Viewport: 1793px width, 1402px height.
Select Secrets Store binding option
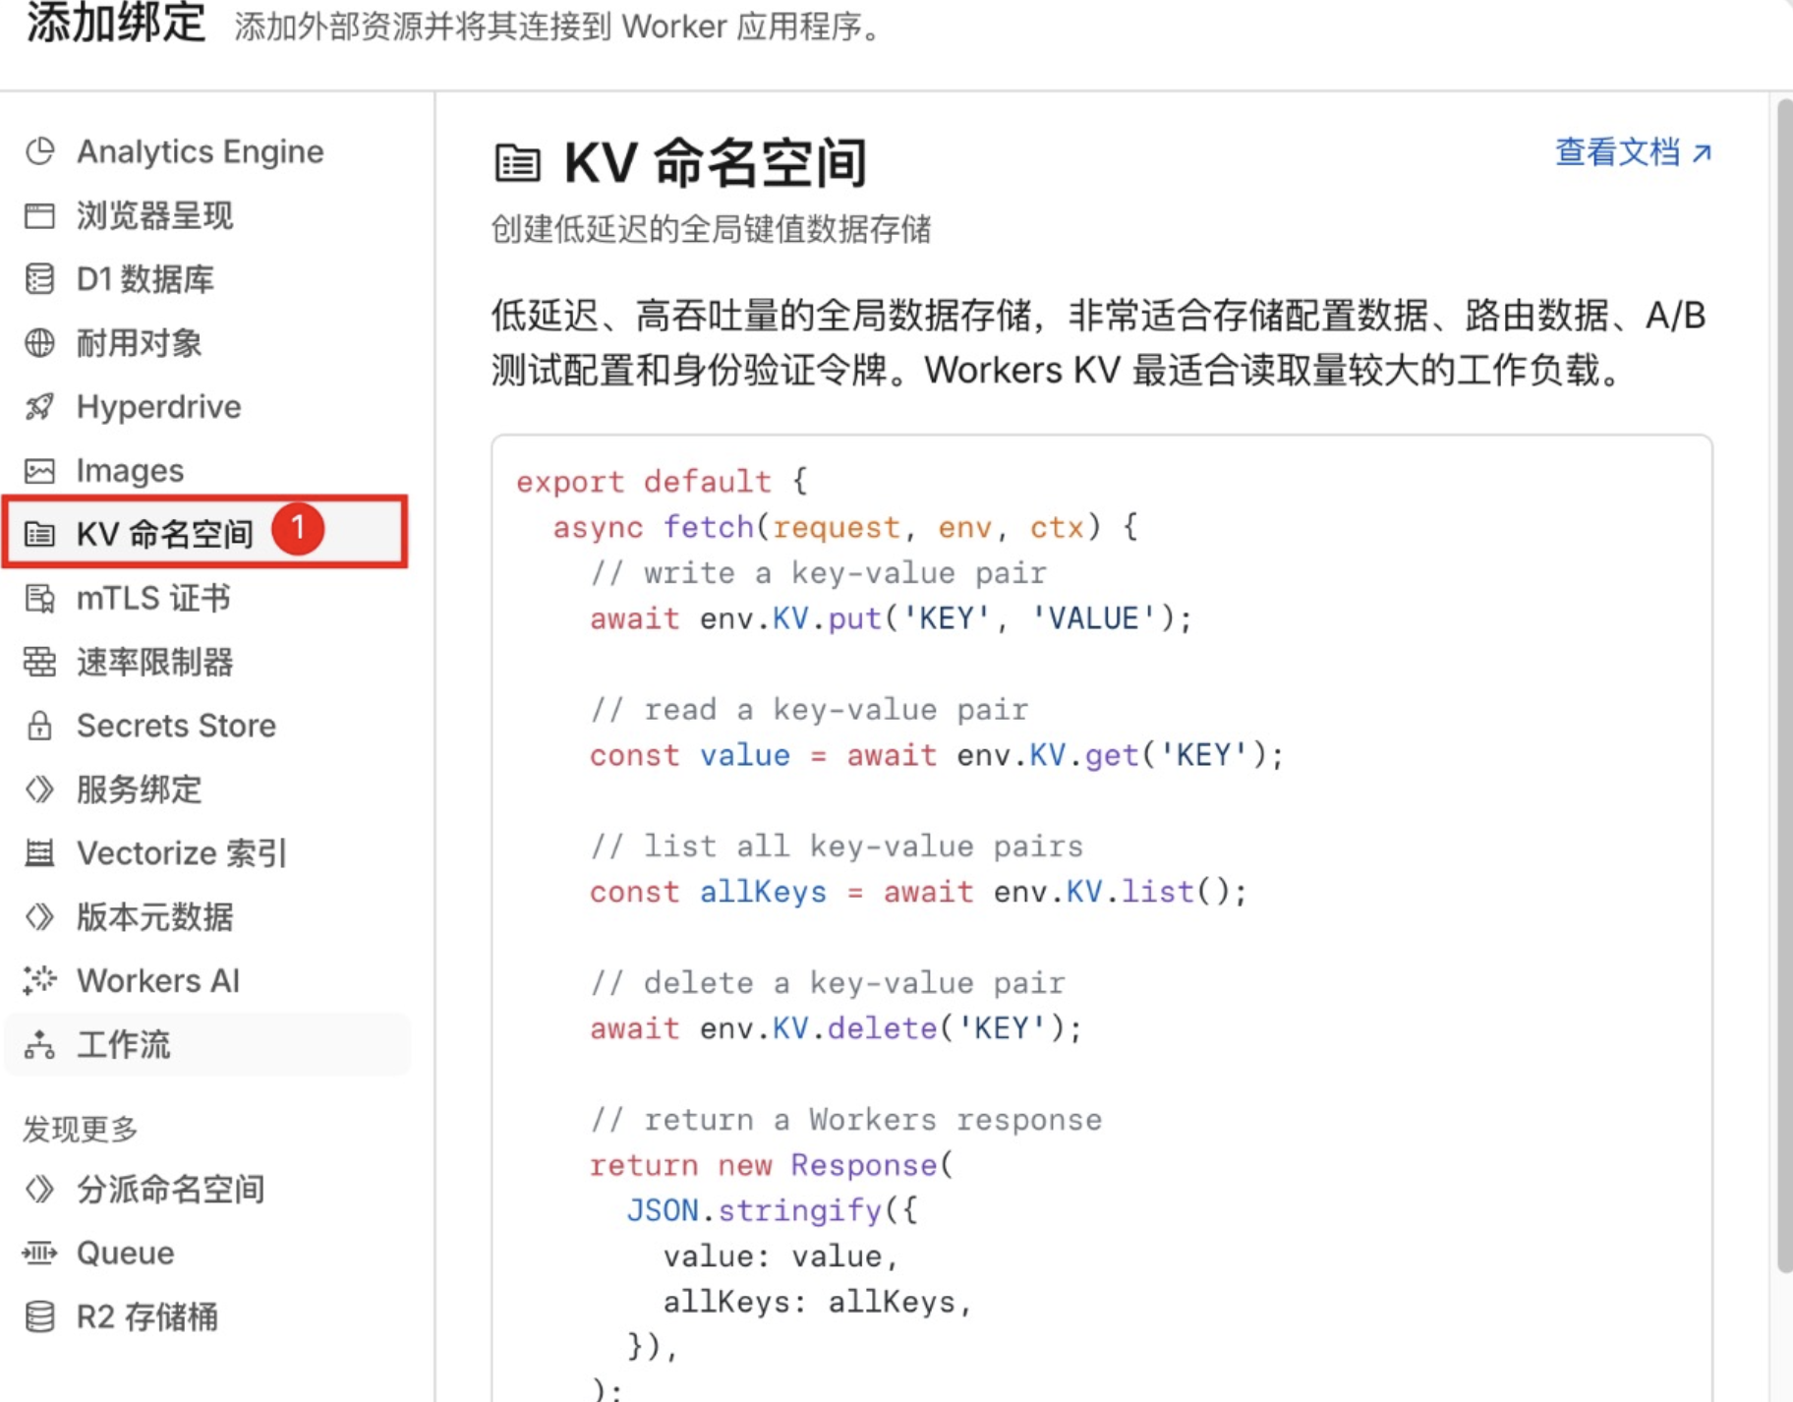(x=206, y=726)
